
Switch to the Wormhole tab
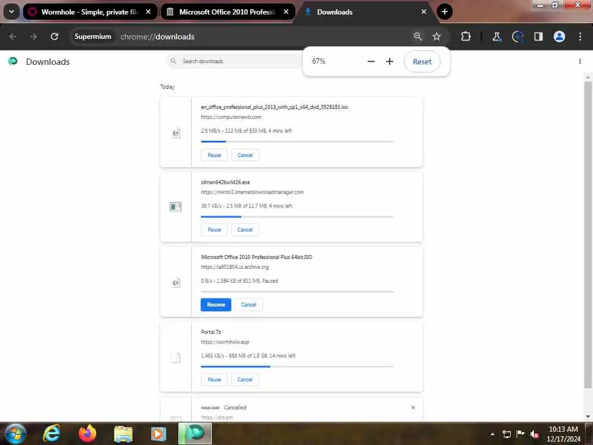tap(90, 12)
